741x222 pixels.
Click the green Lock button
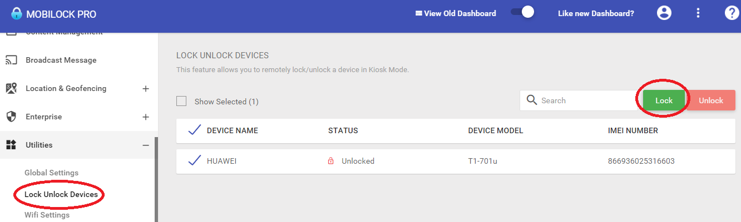coord(664,100)
